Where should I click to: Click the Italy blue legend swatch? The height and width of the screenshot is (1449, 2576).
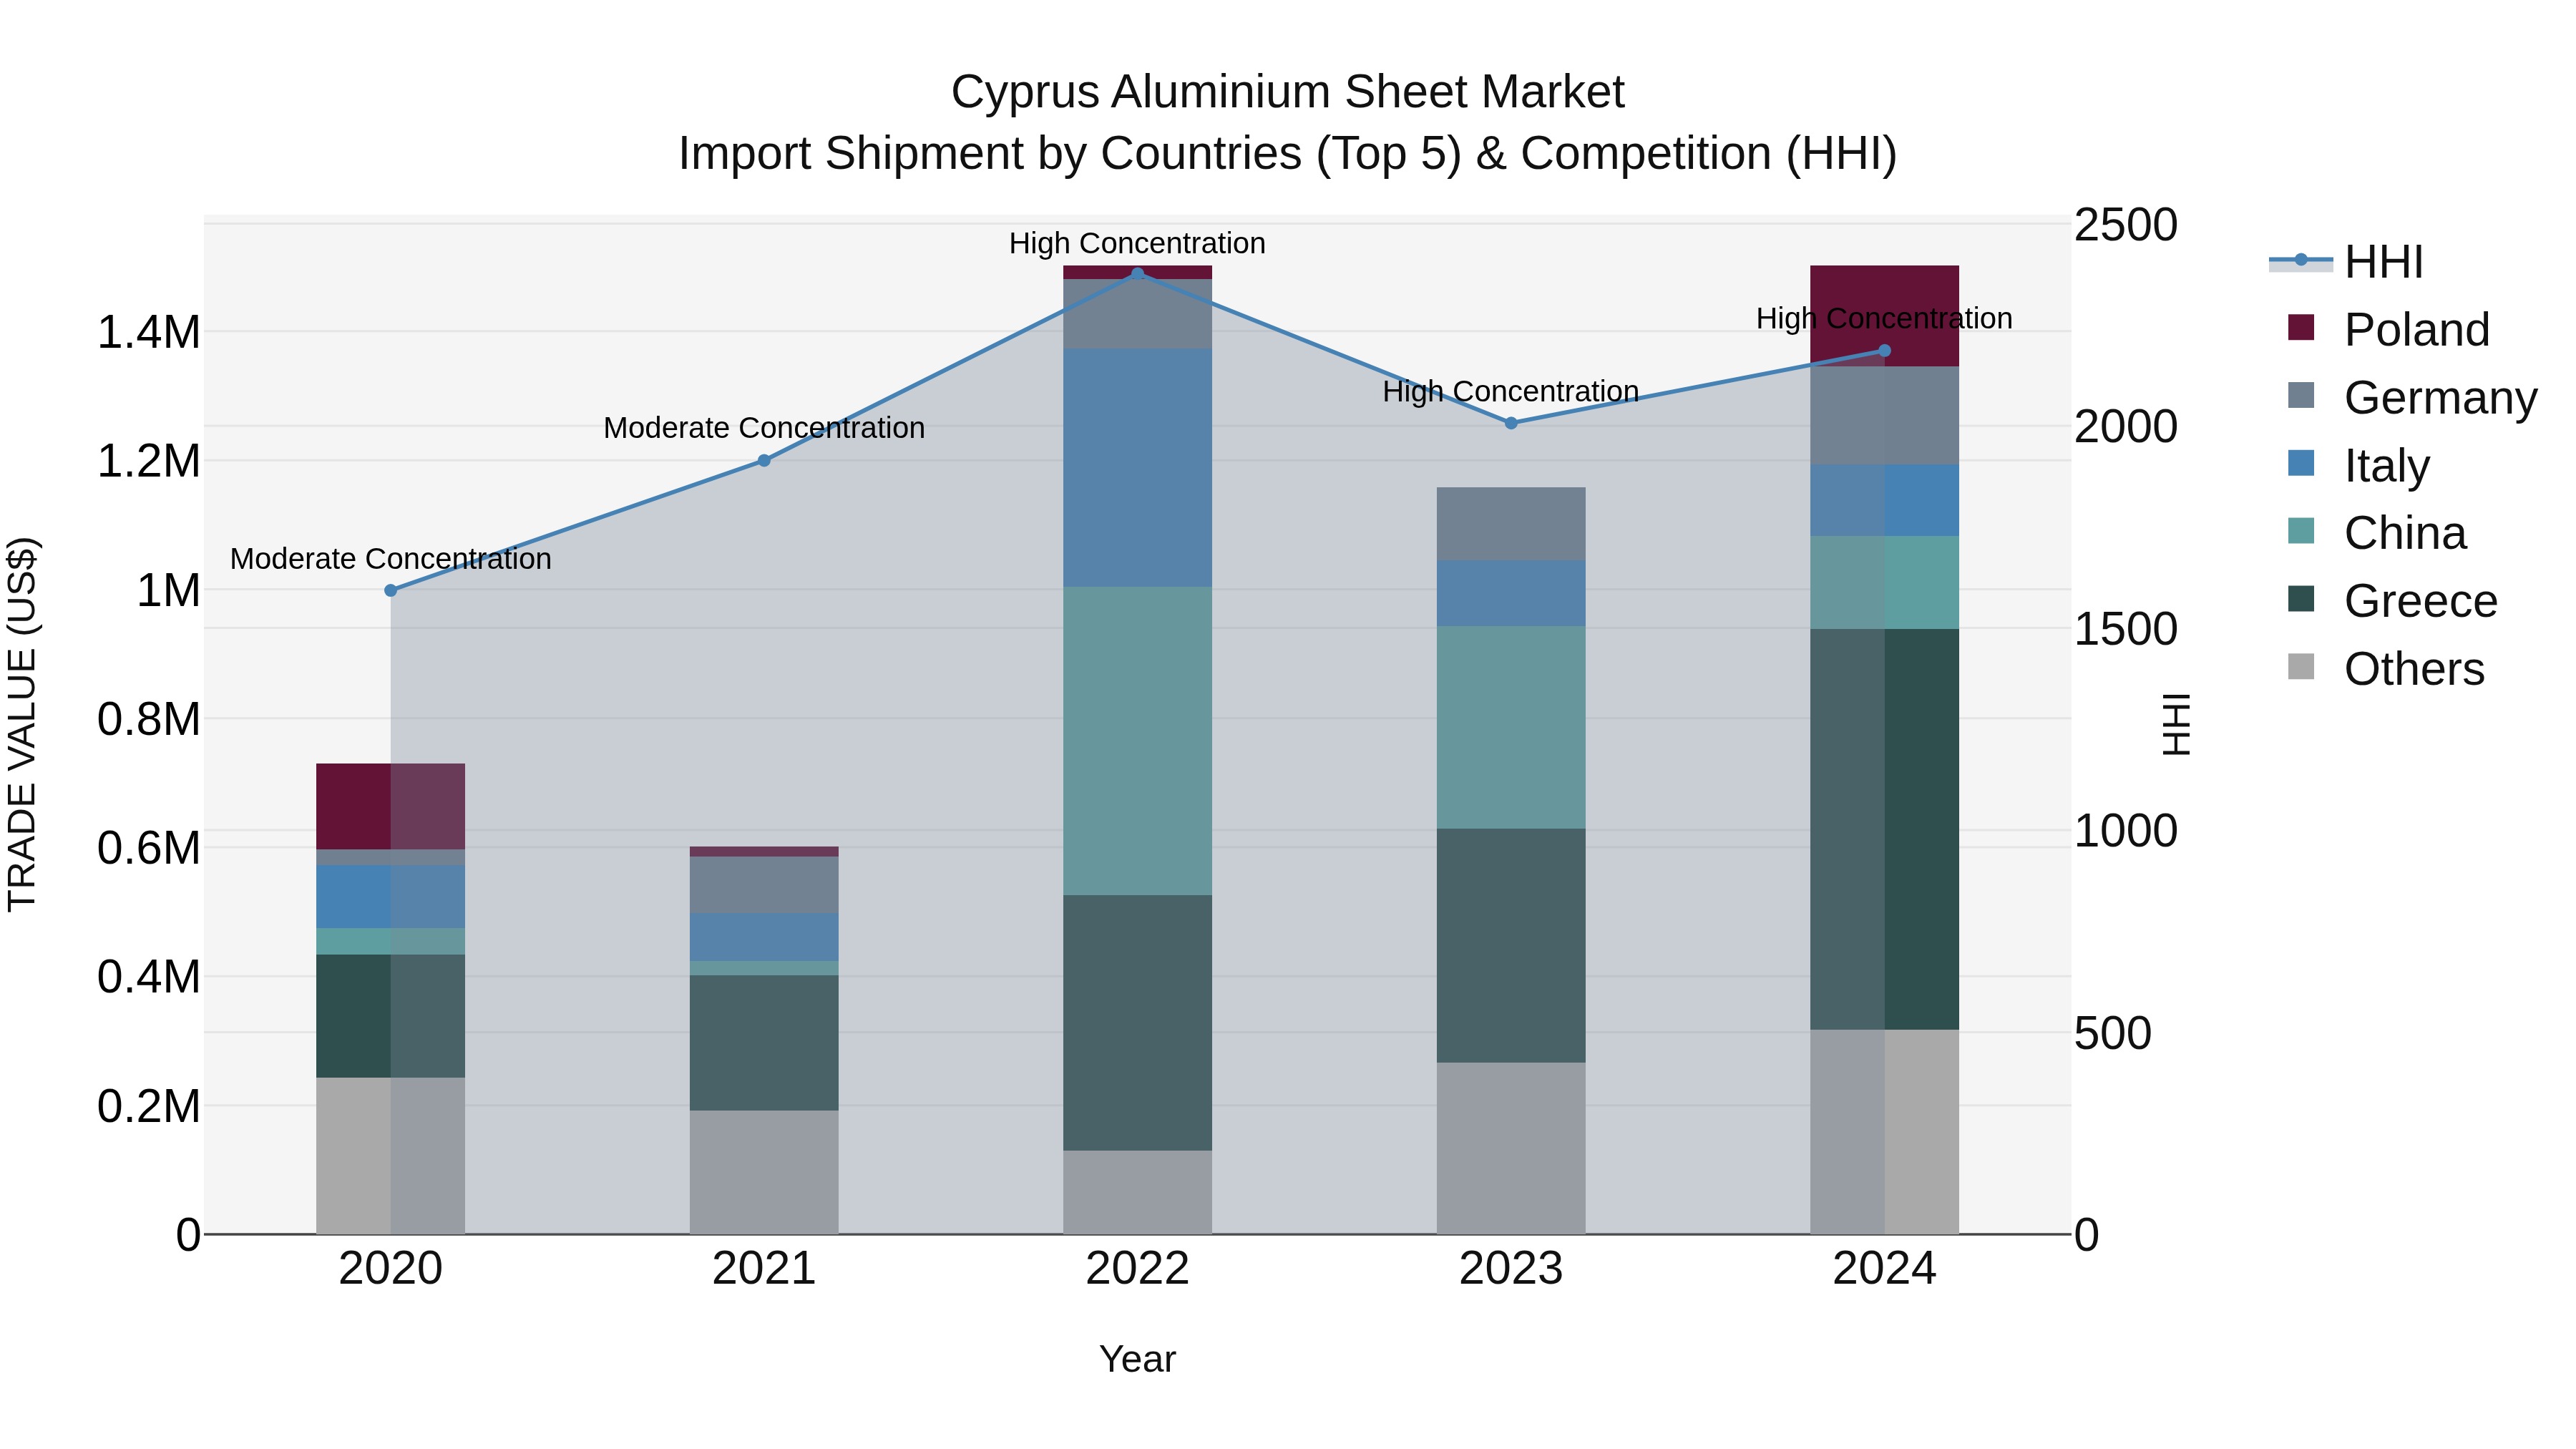pos(2301,463)
